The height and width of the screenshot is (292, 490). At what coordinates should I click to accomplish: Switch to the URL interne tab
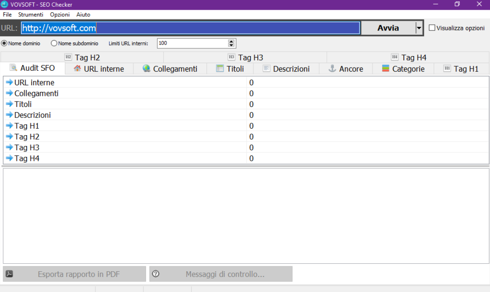(99, 69)
